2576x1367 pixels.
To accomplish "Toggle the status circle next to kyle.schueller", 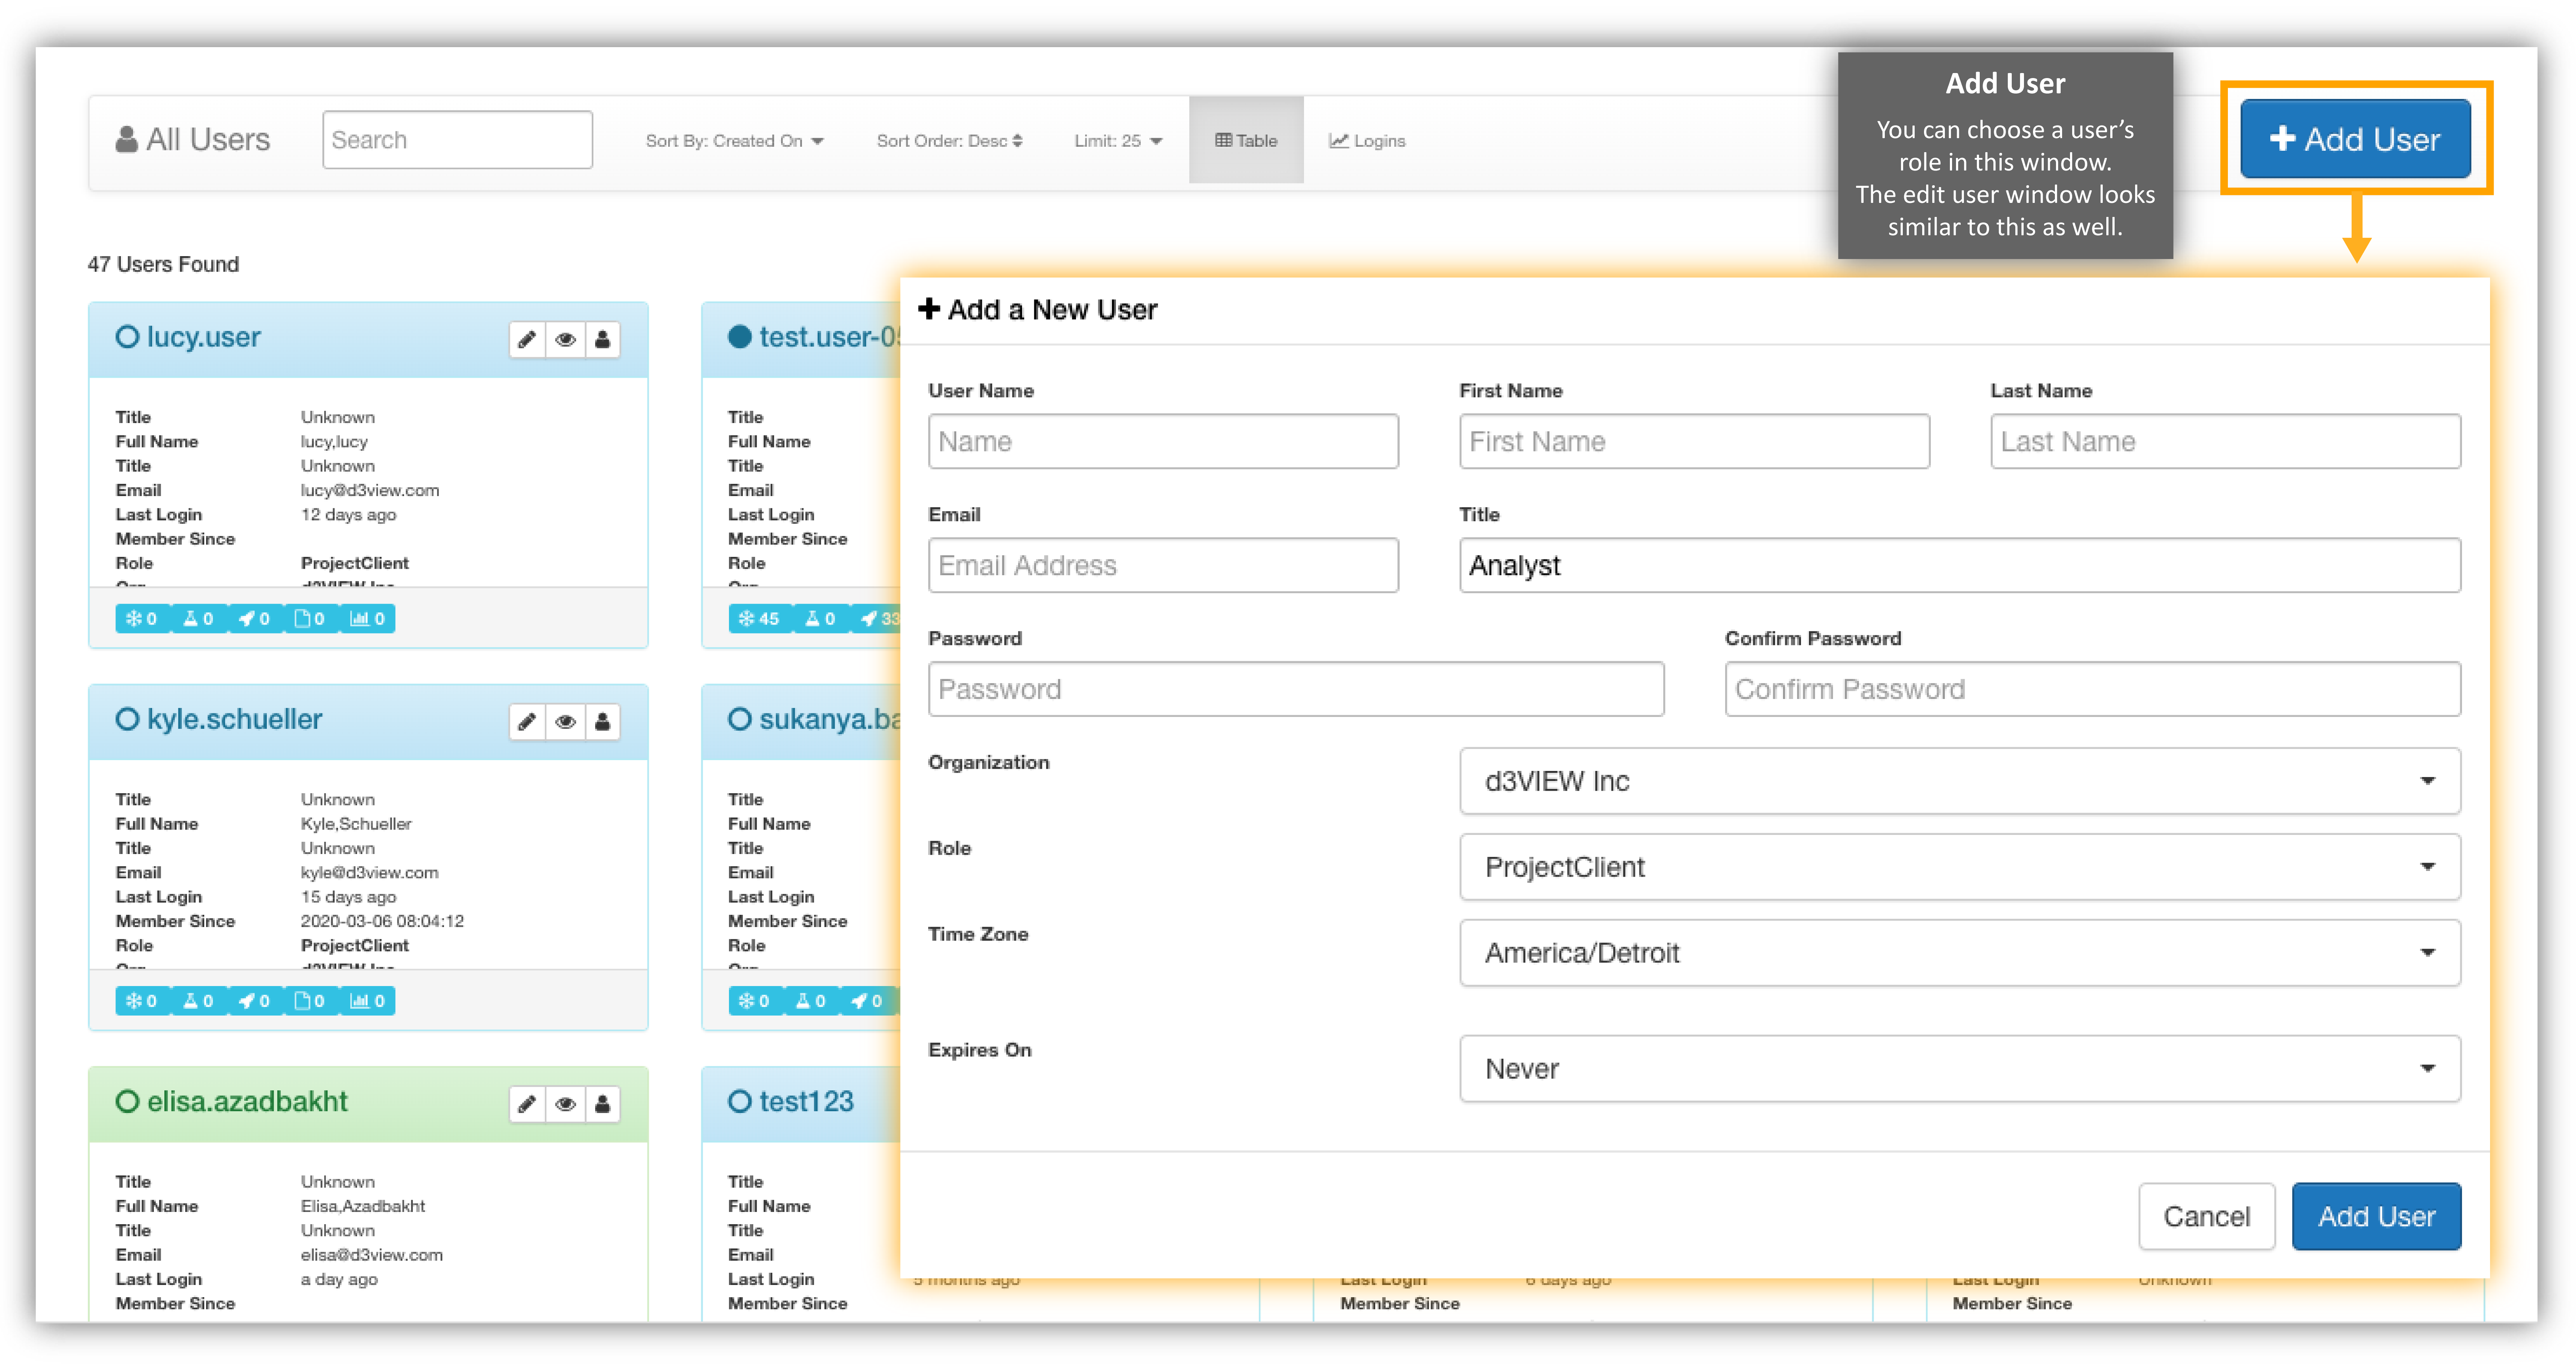I will pos(127,719).
